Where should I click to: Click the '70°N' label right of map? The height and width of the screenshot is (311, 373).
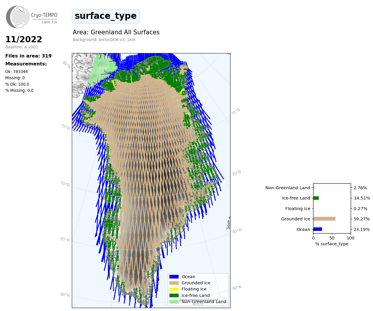(x=237, y=173)
